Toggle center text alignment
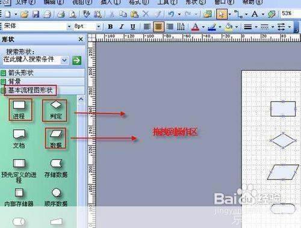 tap(158, 26)
